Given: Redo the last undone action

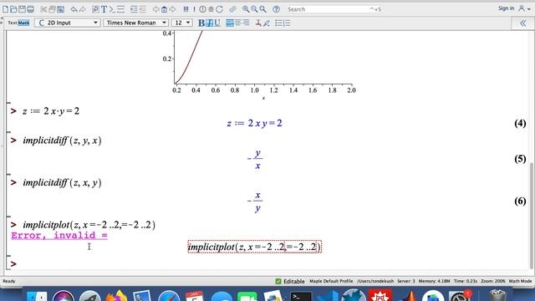Looking at the screenshot, I should [x=82, y=9].
